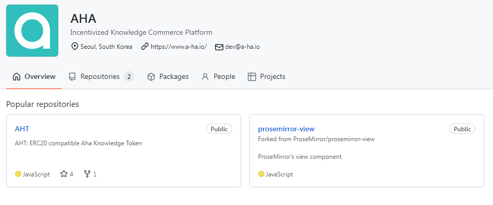Click the location pin icon next to Seoul

[74, 47]
